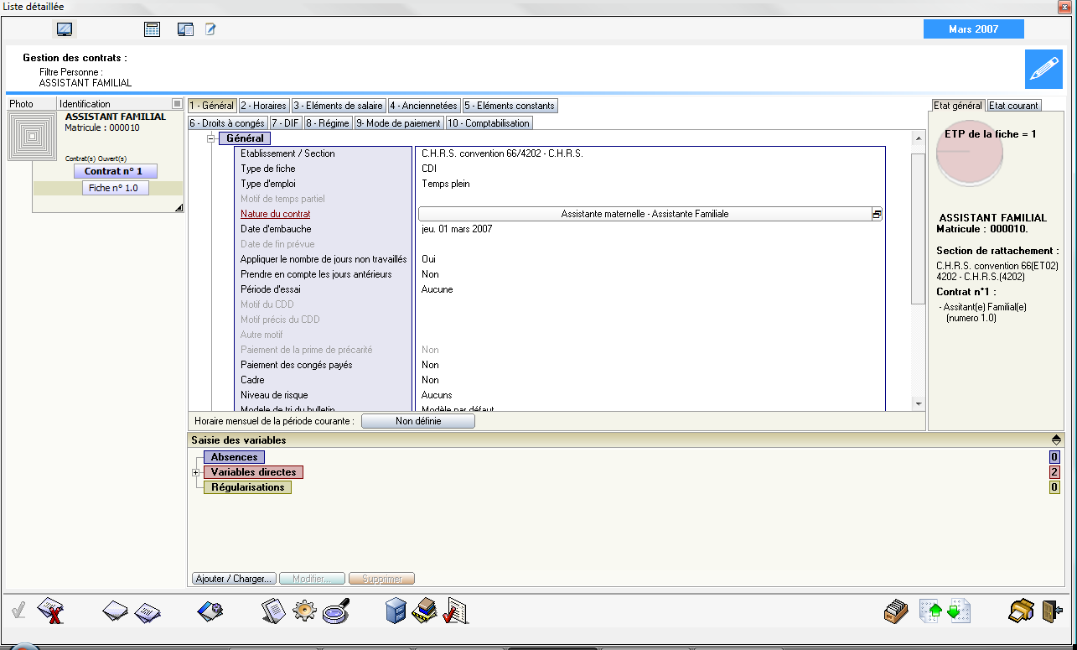Collapse the Général tree section
The image size is (1077, 650).
(x=211, y=138)
